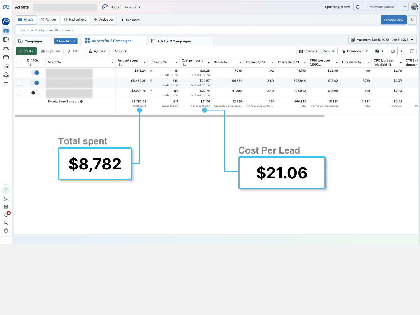Toggle off the first ad set
Viewport: 420px width, 315px height.
click(x=35, y=73)
